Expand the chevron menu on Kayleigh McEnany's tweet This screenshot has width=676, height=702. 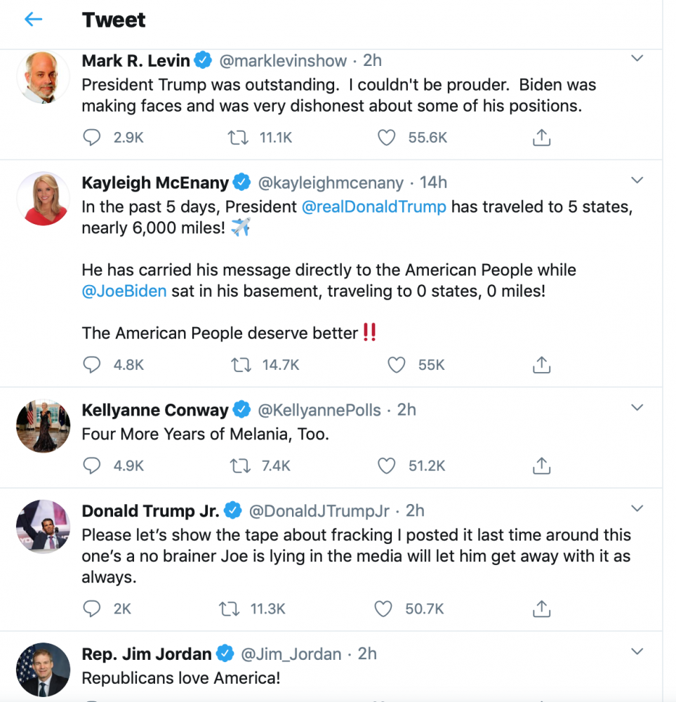coord(637,180)
